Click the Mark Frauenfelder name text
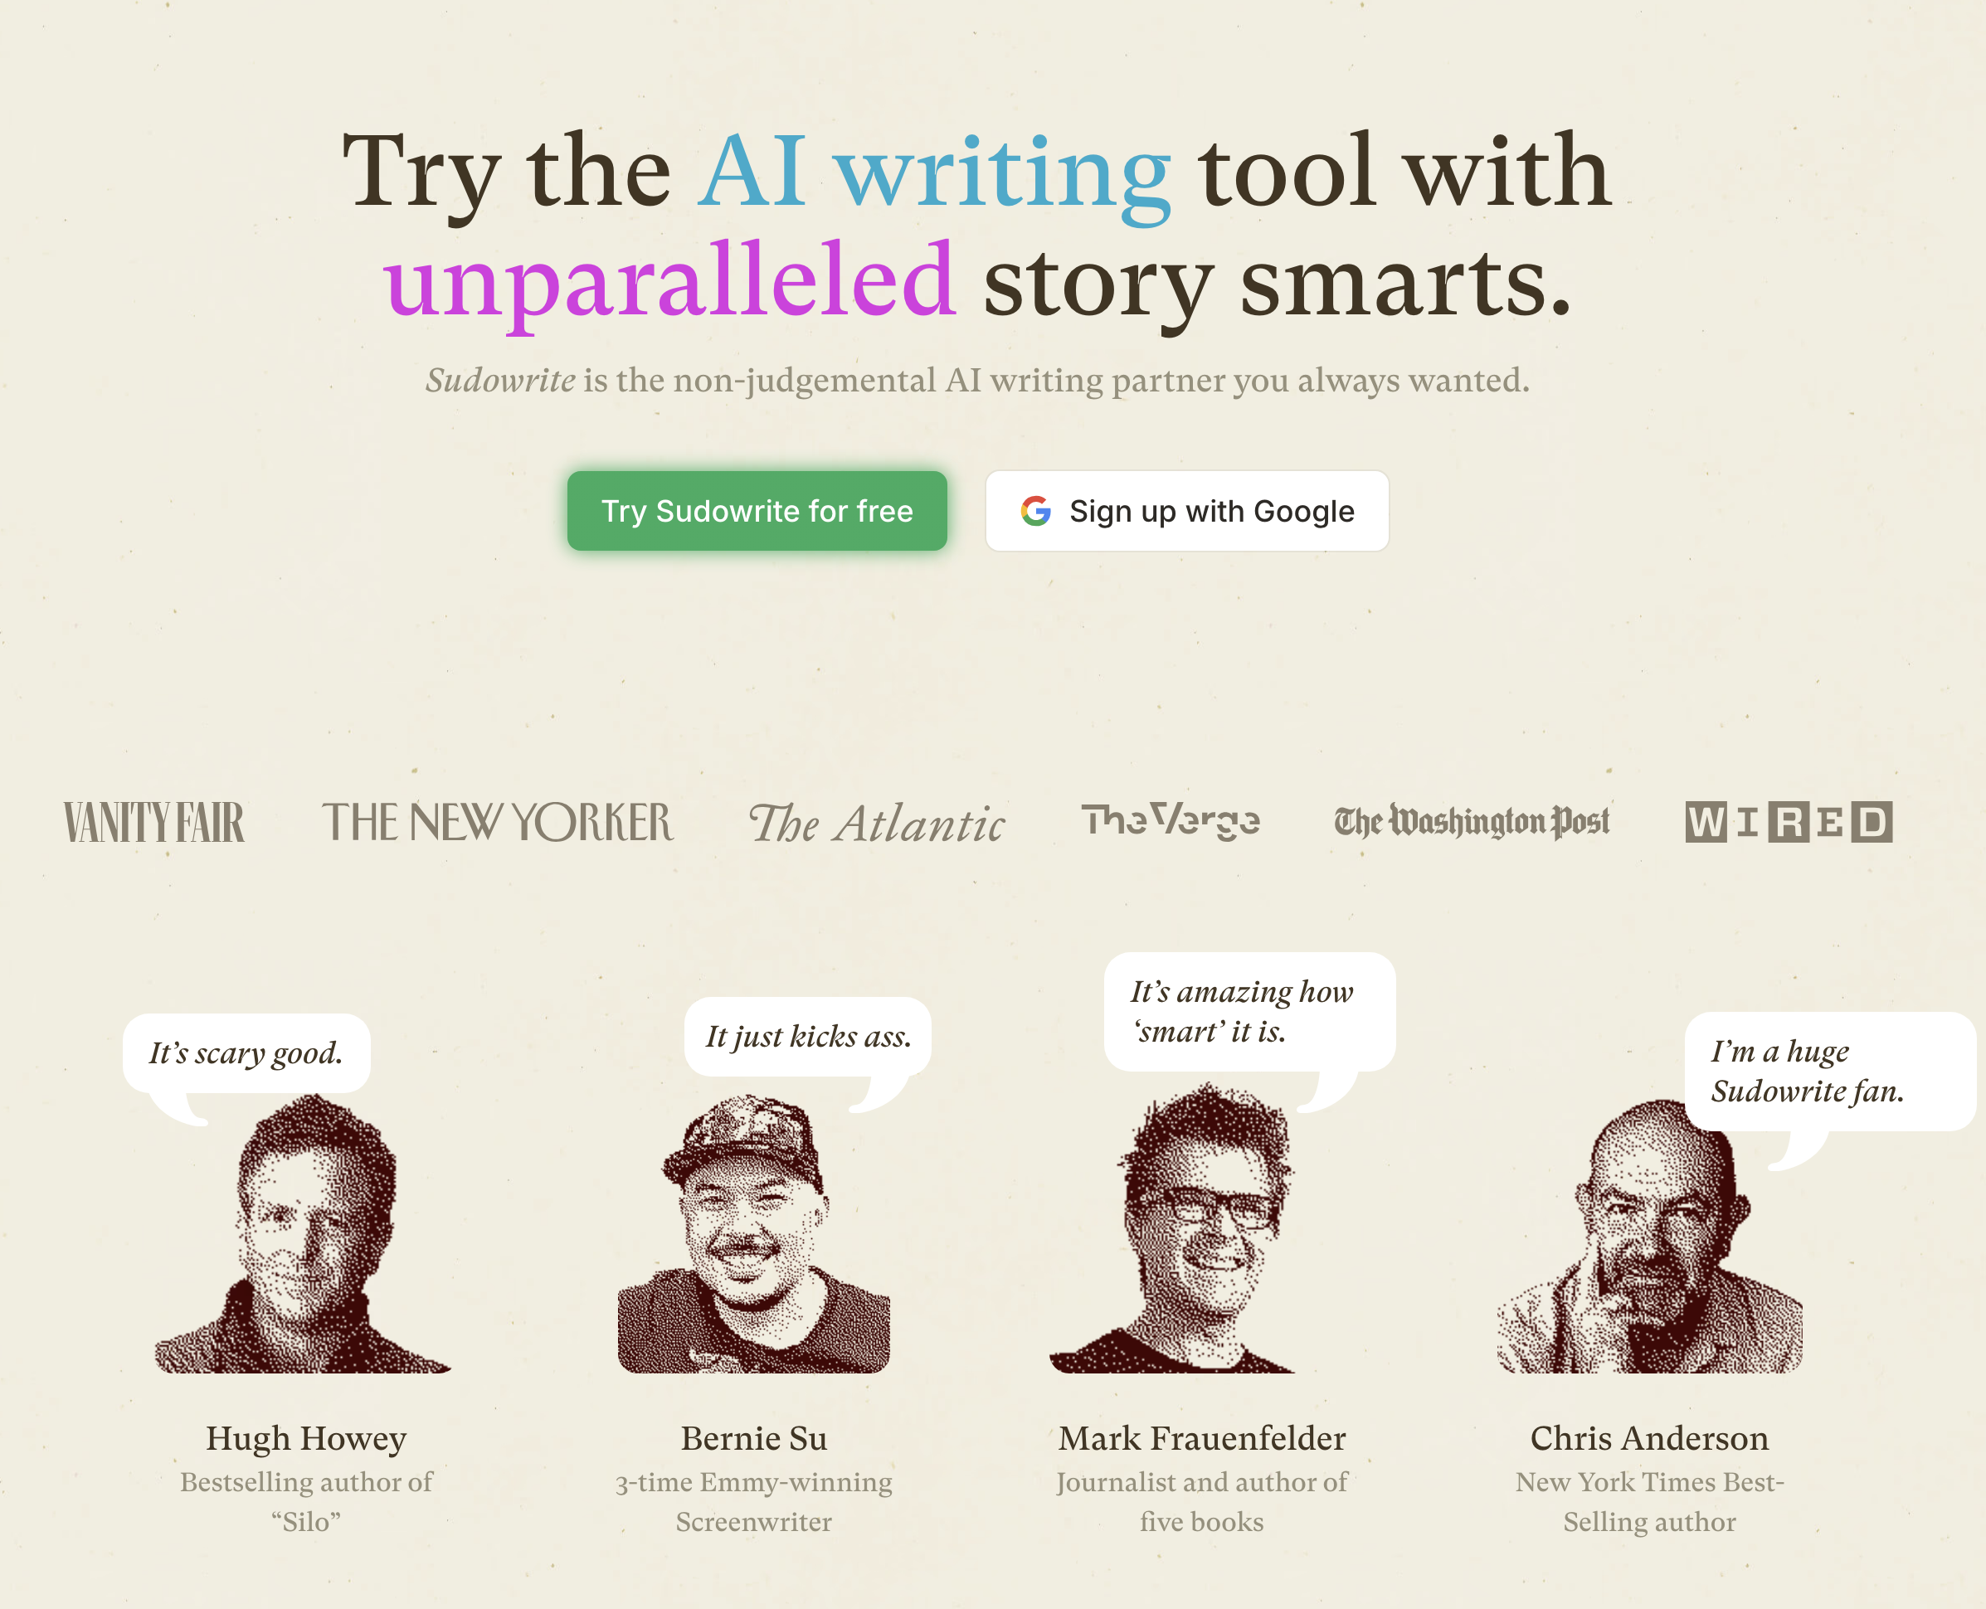Viewport: 1986px width, 1609px height. pyautogui.click(x=1201, y=1437)
